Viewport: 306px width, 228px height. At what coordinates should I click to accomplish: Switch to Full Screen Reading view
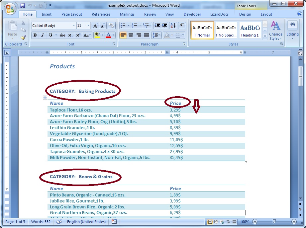pos(216,222)
